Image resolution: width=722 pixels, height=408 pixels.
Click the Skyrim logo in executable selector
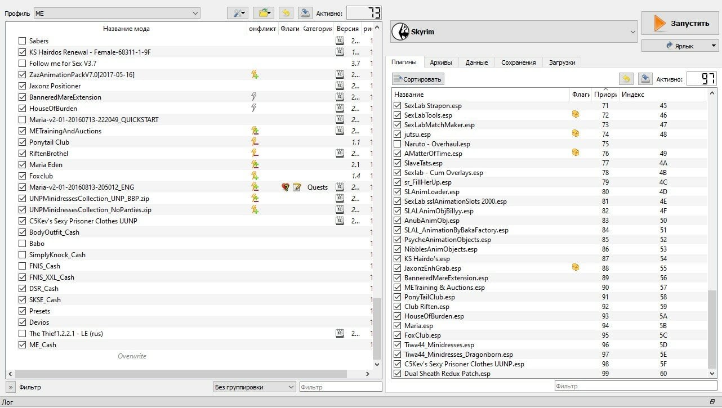(x=400, y=32)
